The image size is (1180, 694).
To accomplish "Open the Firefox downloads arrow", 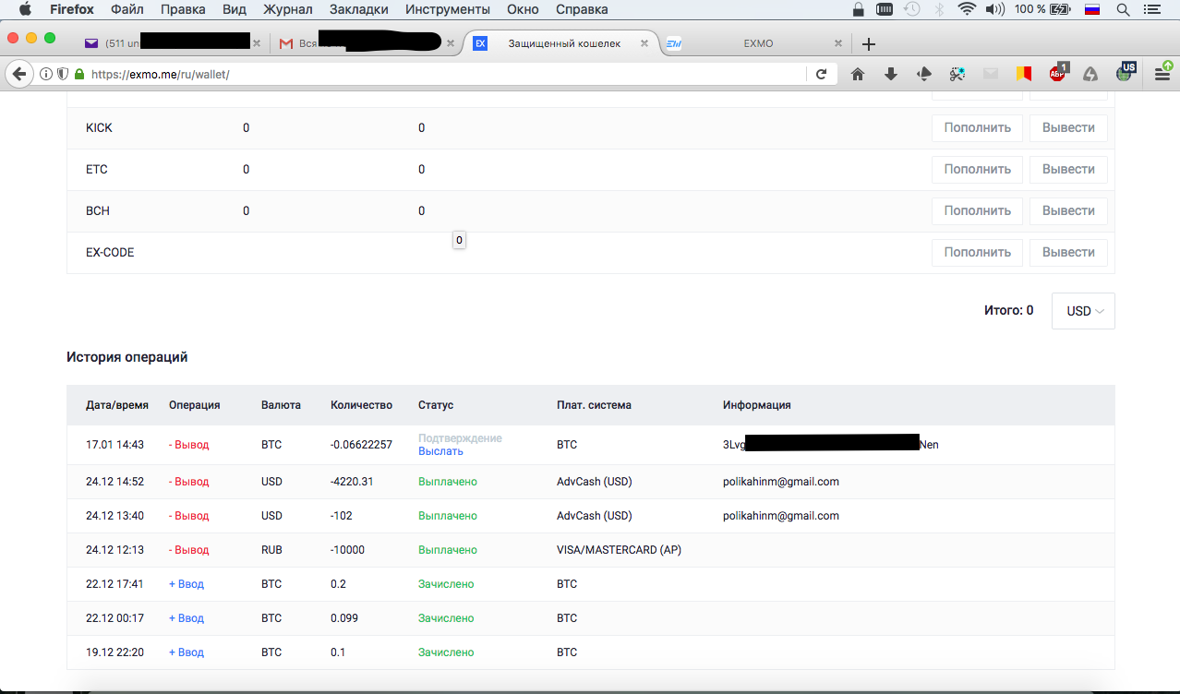I will point(891,74).
